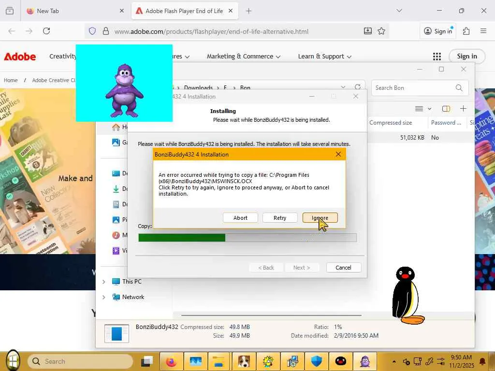Open Task View from taskbar
The height and width of the screenshot is (371, 495).
coord(147,361)
